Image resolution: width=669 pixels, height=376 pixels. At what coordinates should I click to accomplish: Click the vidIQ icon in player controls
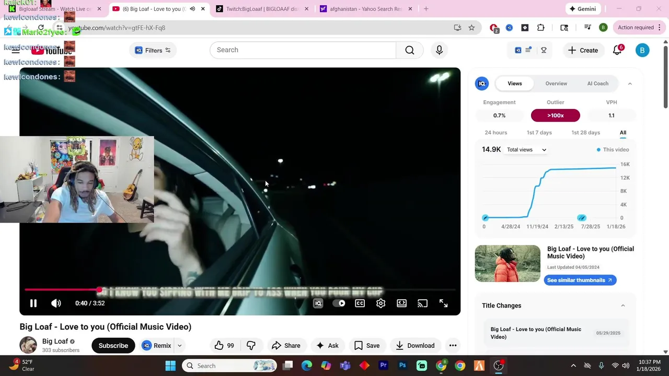(318, 303)
